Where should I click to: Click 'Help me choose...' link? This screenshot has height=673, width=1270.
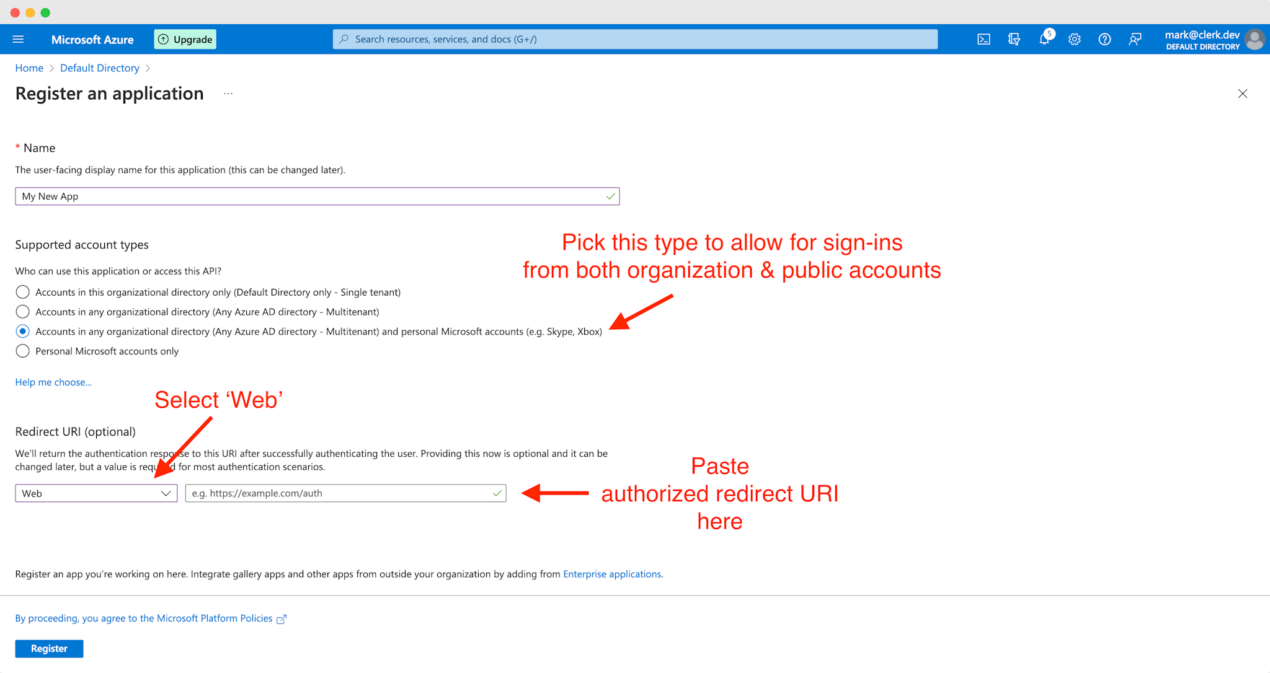tap(53, 381)
